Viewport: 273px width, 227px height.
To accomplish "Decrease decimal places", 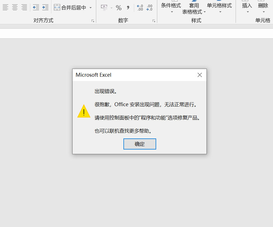I will pos(149,8).
